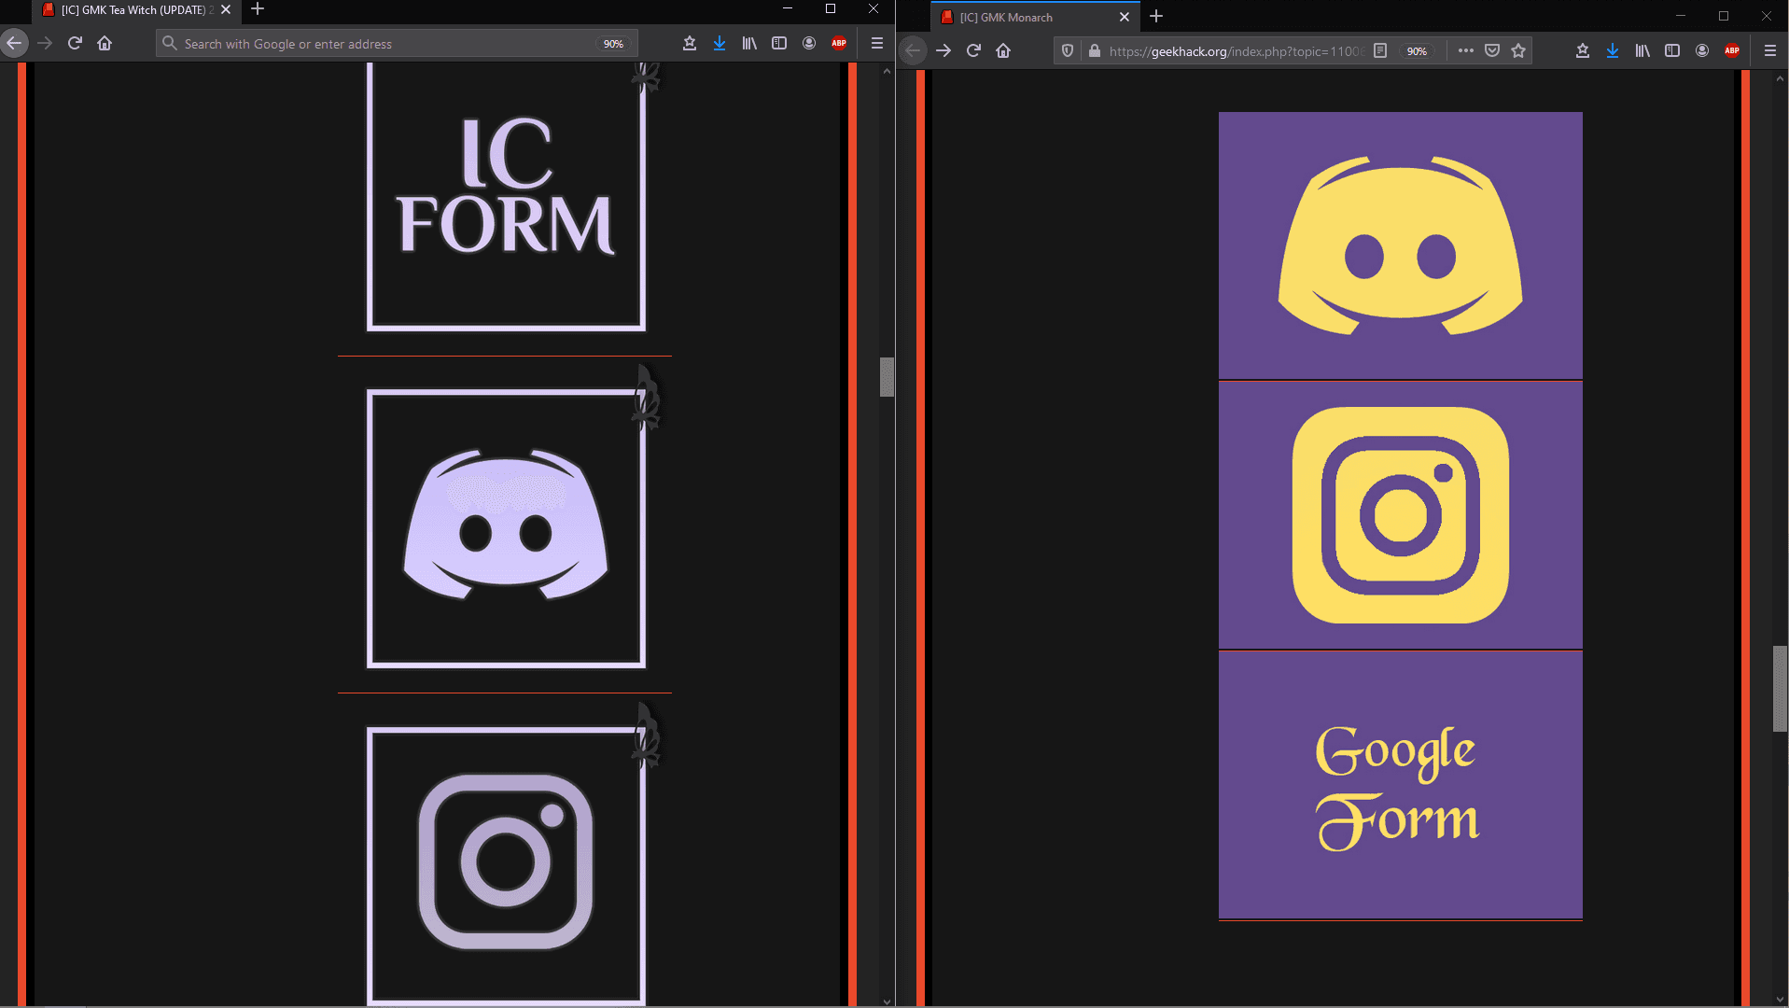Click the lavender Instagram icon on left page
1789x1008 pixels.
click(506, 861)
